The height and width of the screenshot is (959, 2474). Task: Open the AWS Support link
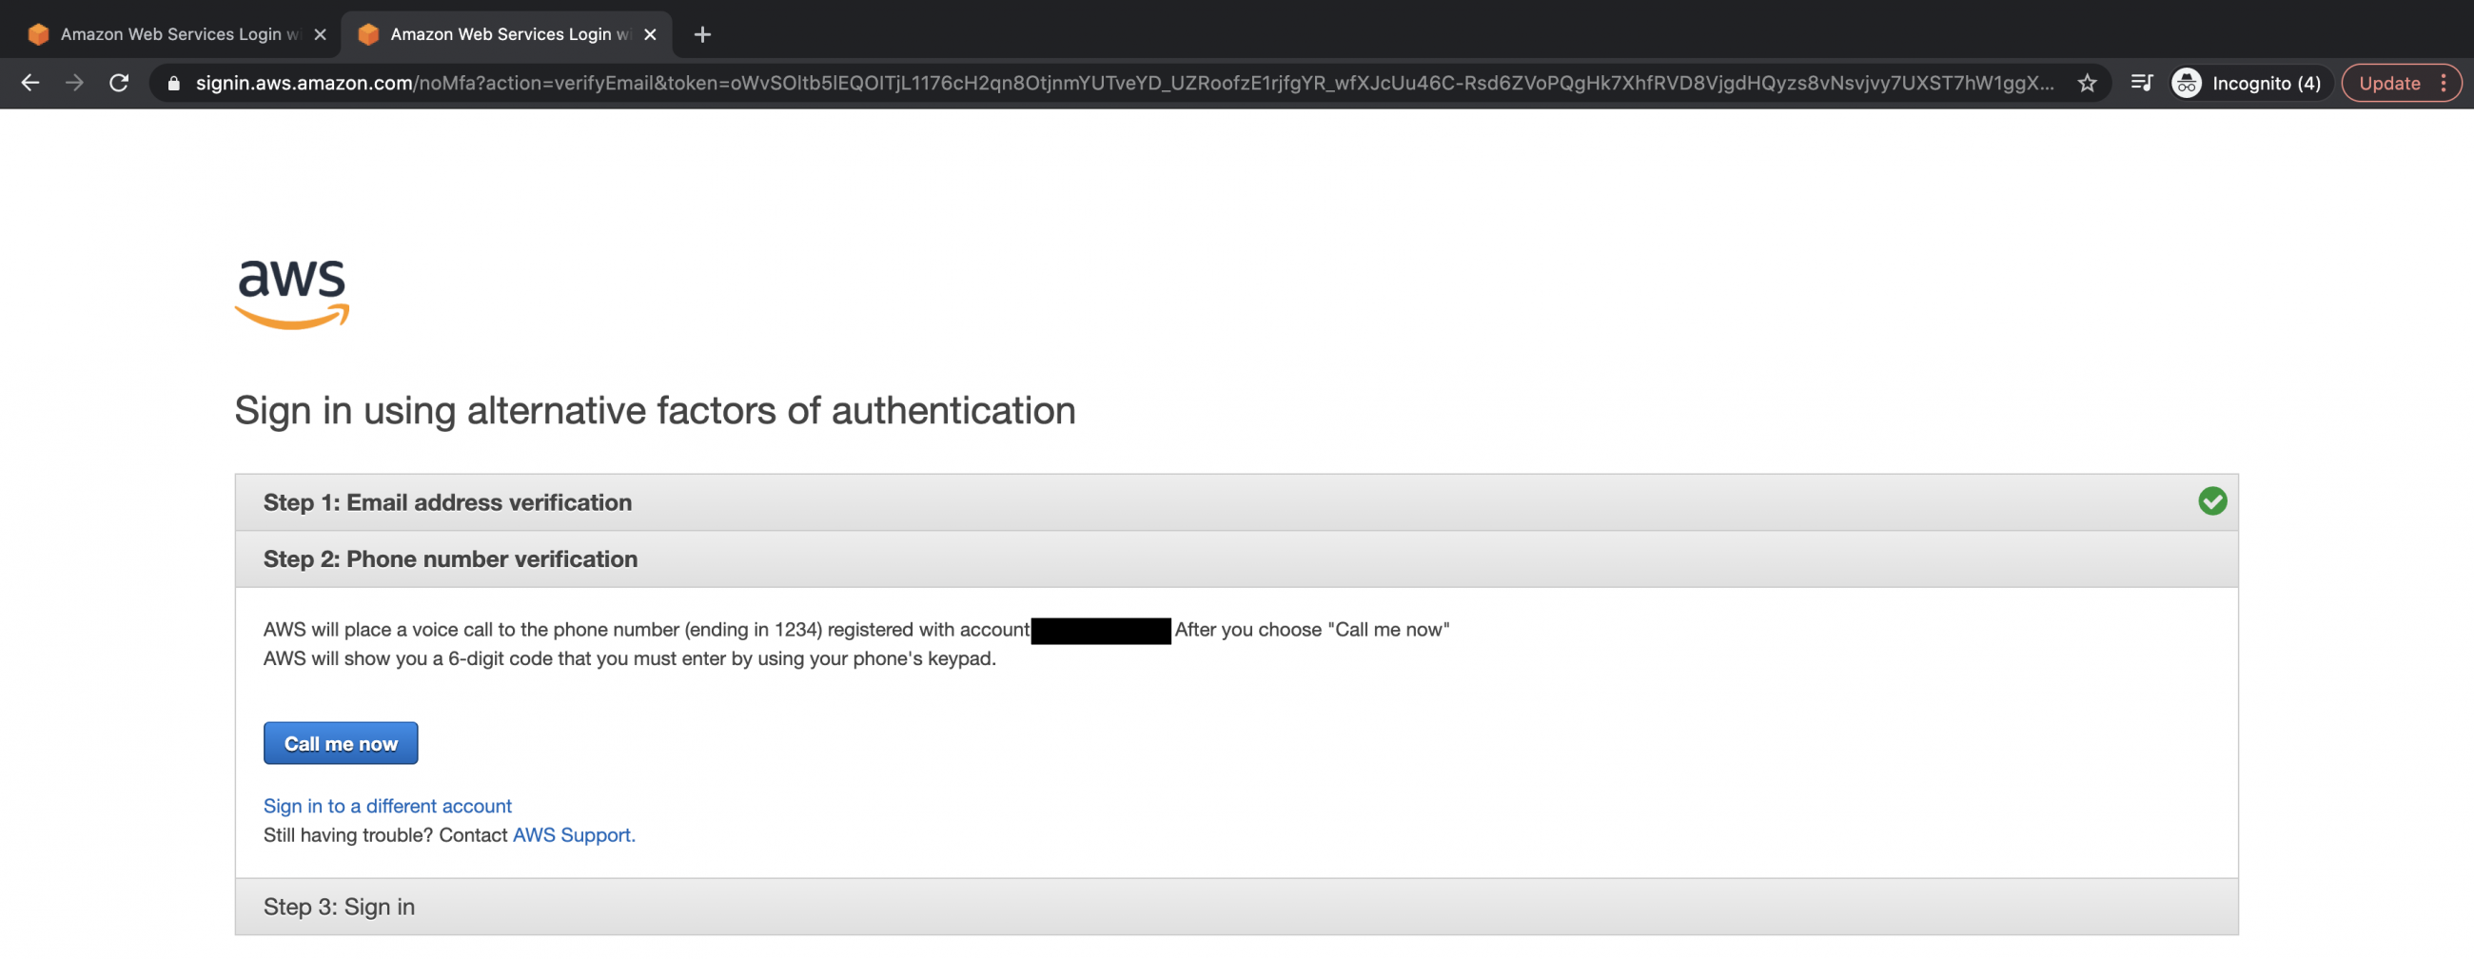tap(574, 835)
